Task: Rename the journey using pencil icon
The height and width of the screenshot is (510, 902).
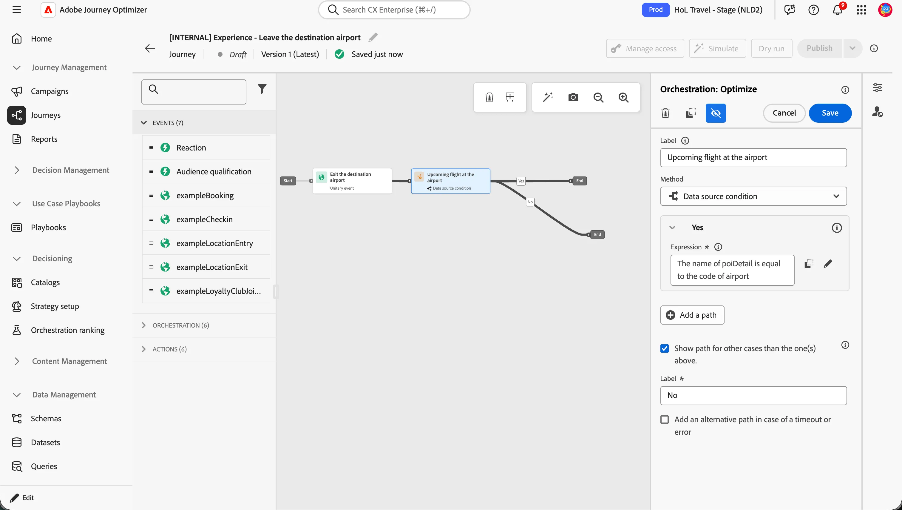Action: tap(373, 37)
